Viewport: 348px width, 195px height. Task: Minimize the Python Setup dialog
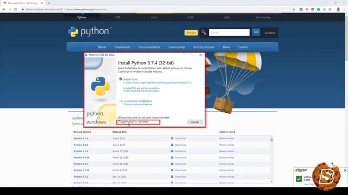184,55
